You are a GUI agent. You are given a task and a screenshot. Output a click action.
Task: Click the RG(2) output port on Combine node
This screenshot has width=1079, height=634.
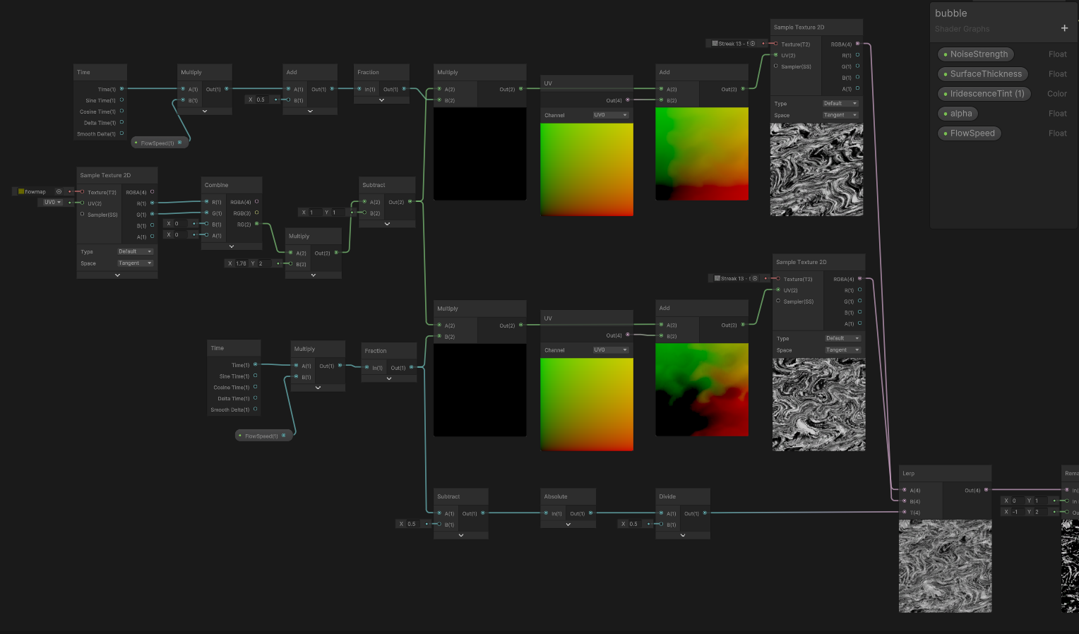pos(256,224)
